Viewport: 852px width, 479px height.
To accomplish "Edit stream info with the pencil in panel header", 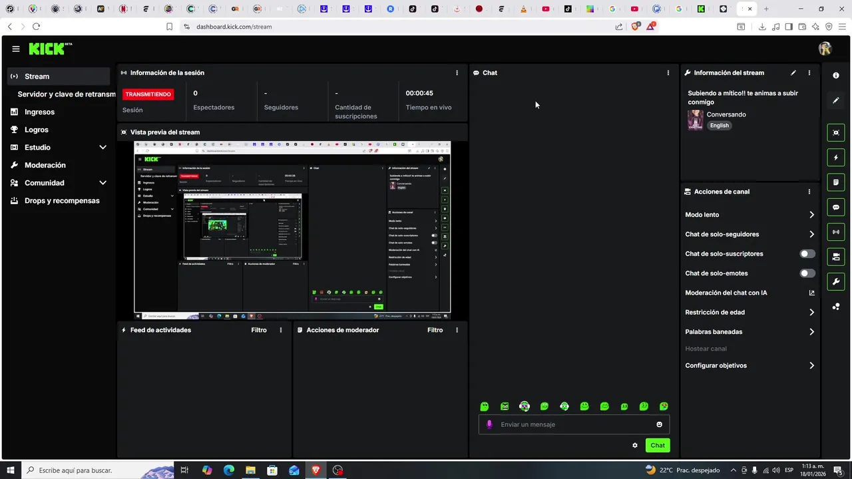I will [793, 73].
